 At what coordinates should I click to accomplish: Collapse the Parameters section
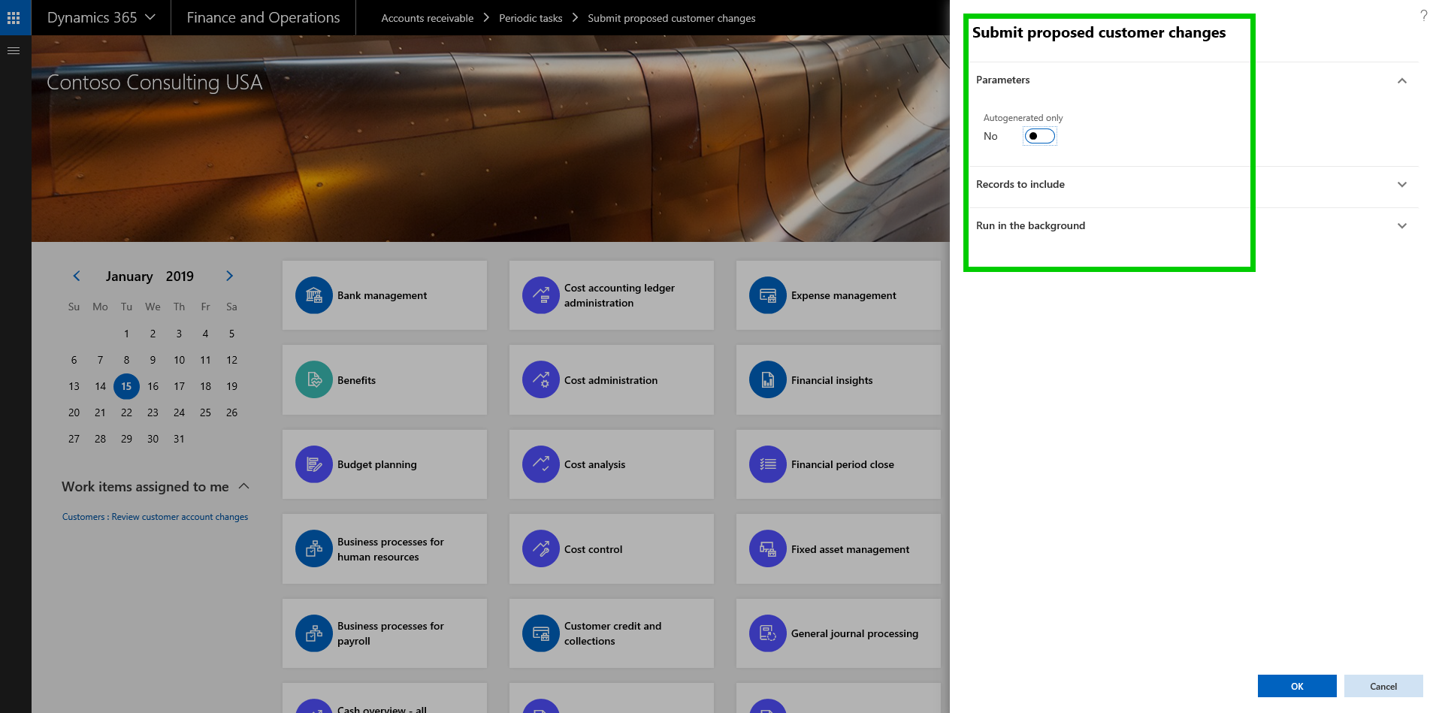(x=1401, y=80)
